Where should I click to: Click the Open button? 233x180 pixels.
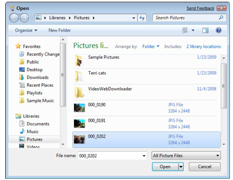point(165,167)
